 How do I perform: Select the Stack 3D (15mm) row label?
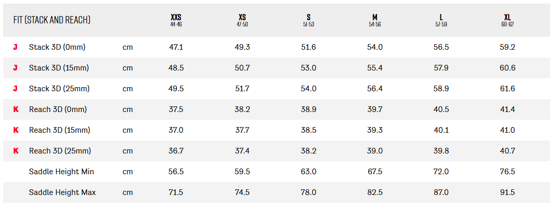coord(59,68)
